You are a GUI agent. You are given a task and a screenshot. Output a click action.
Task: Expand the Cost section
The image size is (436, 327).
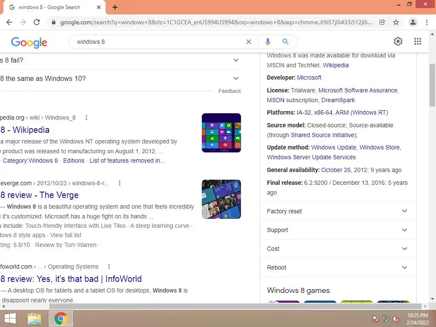point(338,249)
